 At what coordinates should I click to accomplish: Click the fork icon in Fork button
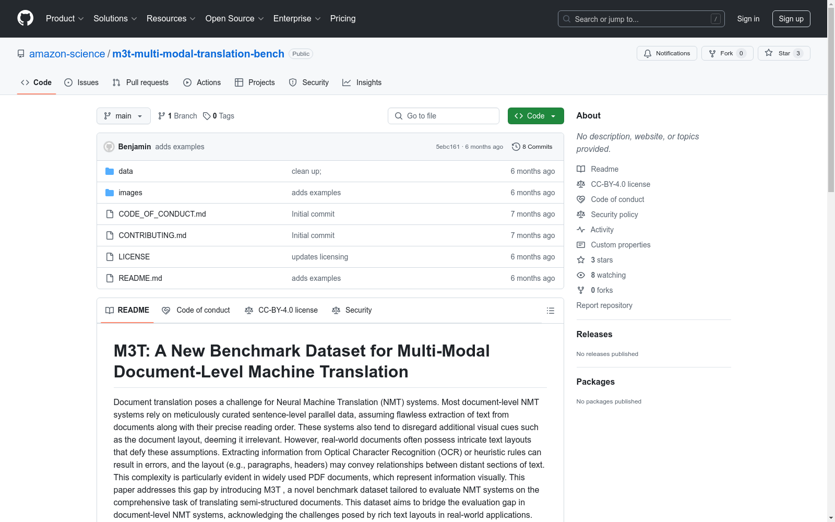click(712, 53)
